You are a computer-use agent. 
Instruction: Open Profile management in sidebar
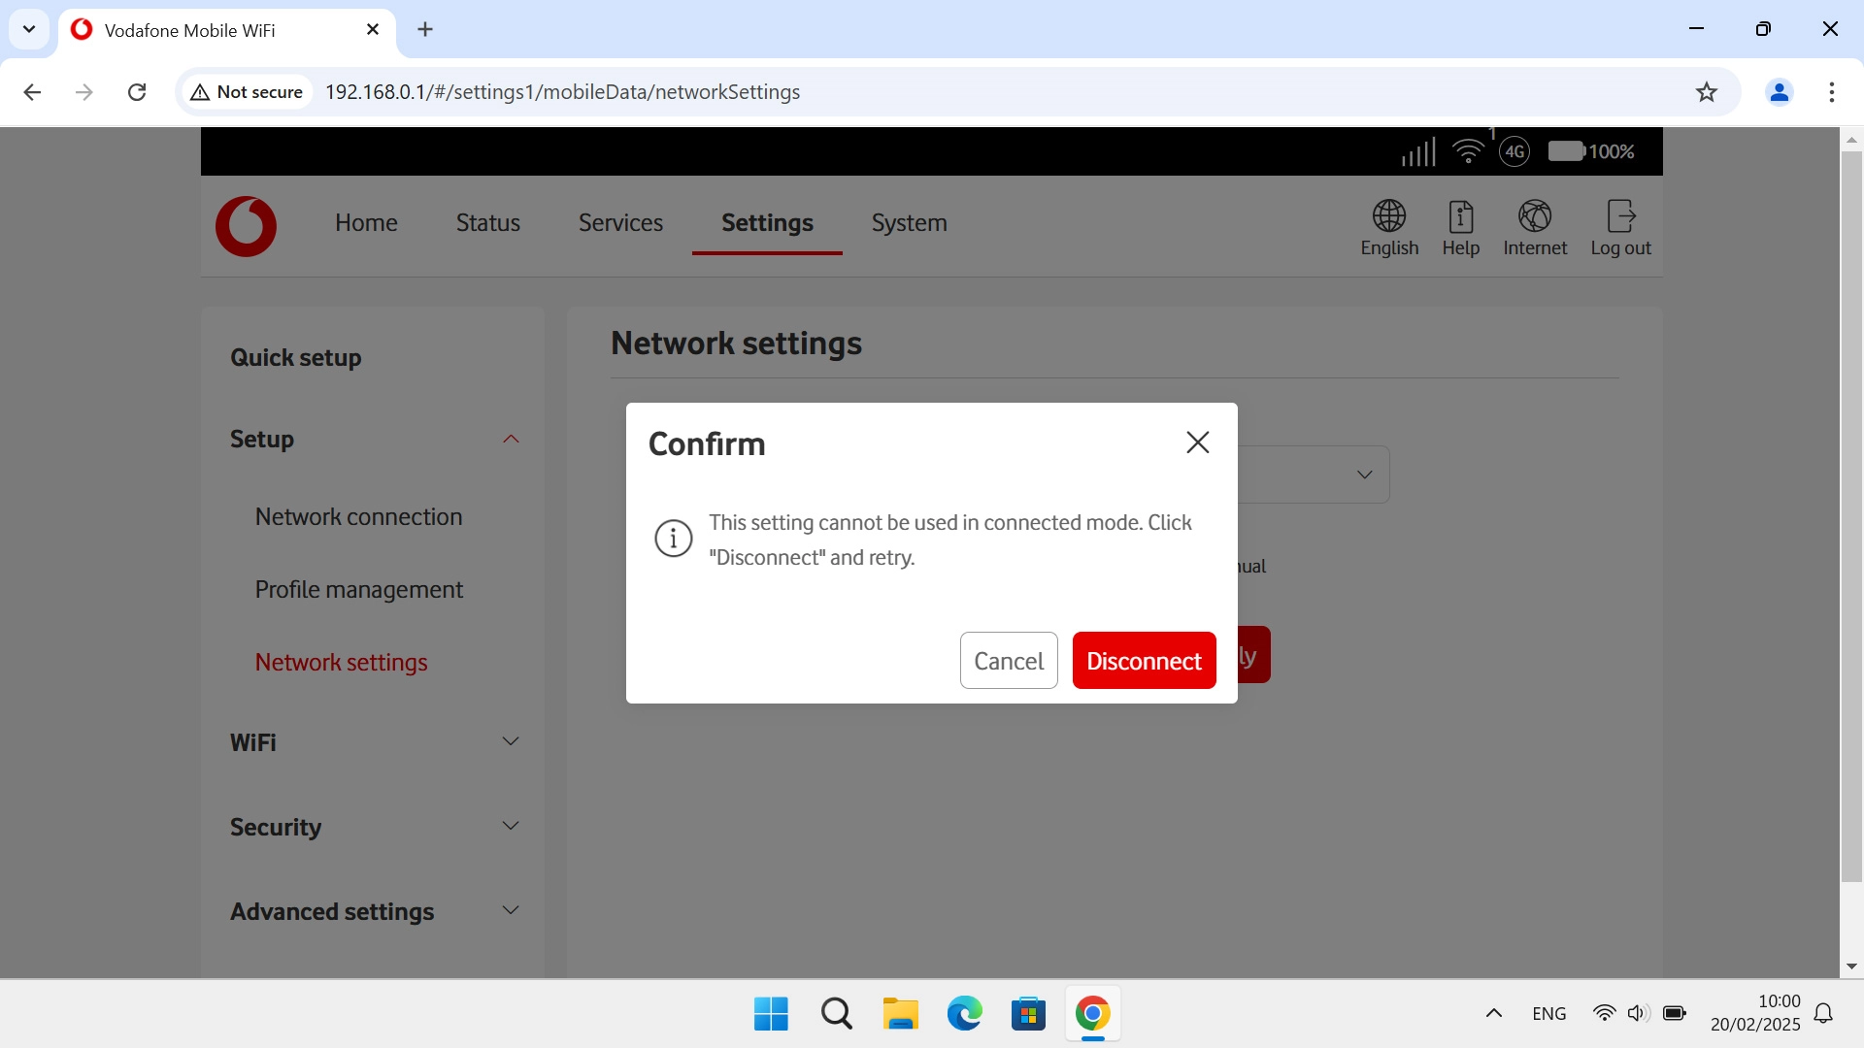pyautogui.click(x=358, y=590)
